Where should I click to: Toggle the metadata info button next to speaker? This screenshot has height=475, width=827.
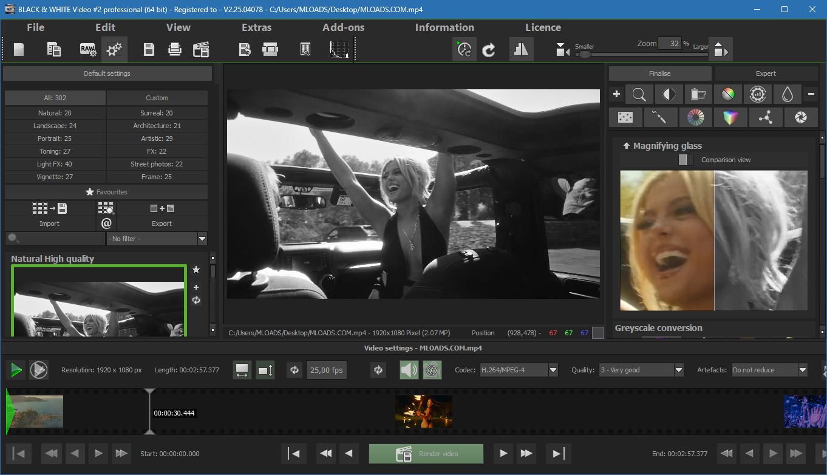point(432,370)
